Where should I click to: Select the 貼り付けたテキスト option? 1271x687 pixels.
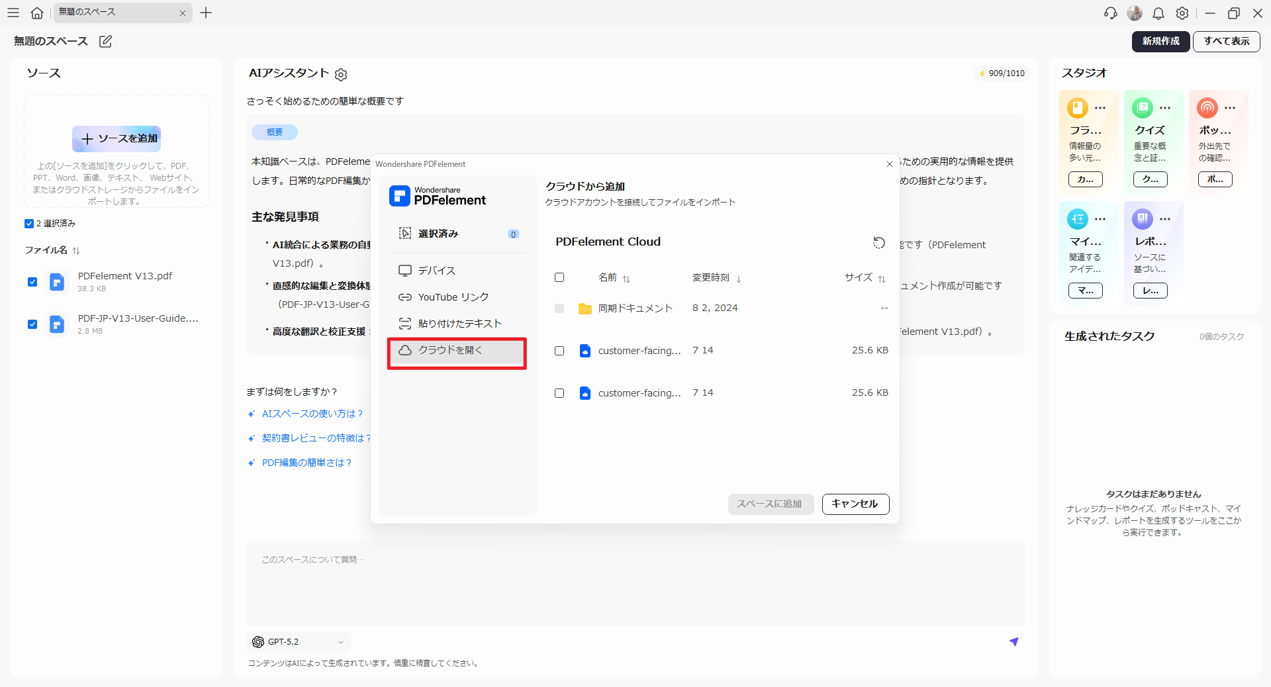458,324
